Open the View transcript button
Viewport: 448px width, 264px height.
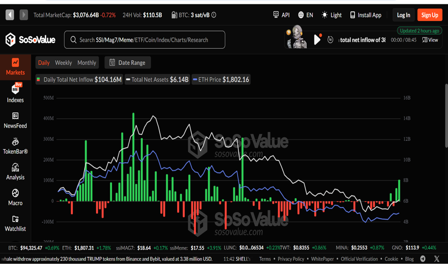point(430,40)
